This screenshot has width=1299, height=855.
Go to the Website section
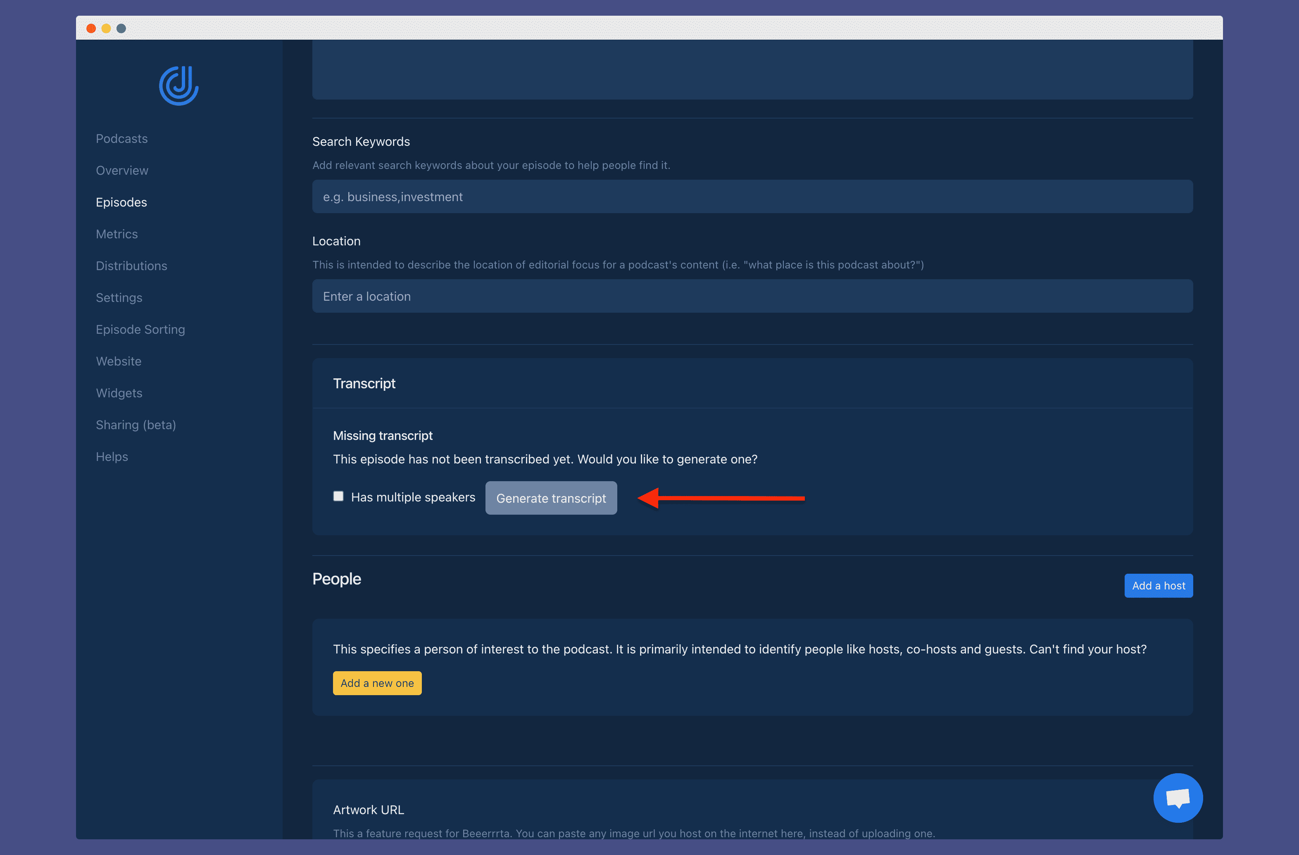pos(119,361)
